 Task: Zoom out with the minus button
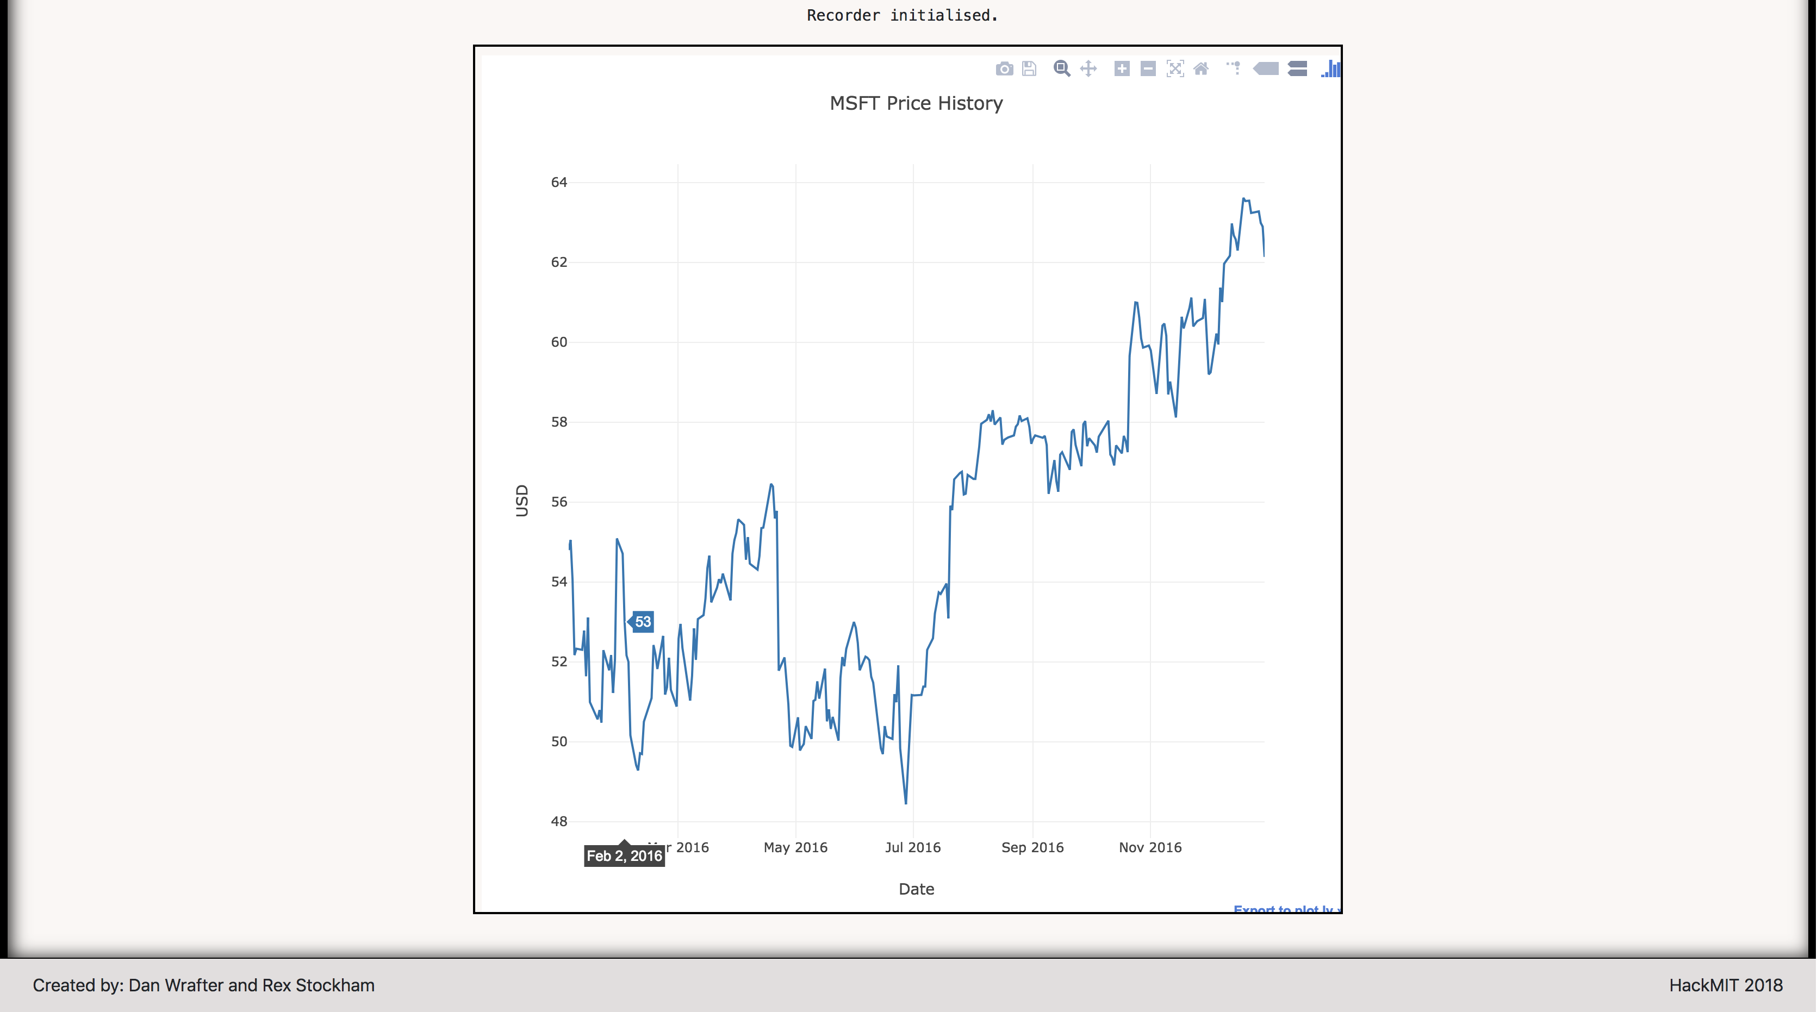[x=1148, y=68]
